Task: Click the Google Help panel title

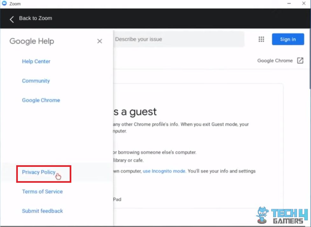Action: coord(32,41)
